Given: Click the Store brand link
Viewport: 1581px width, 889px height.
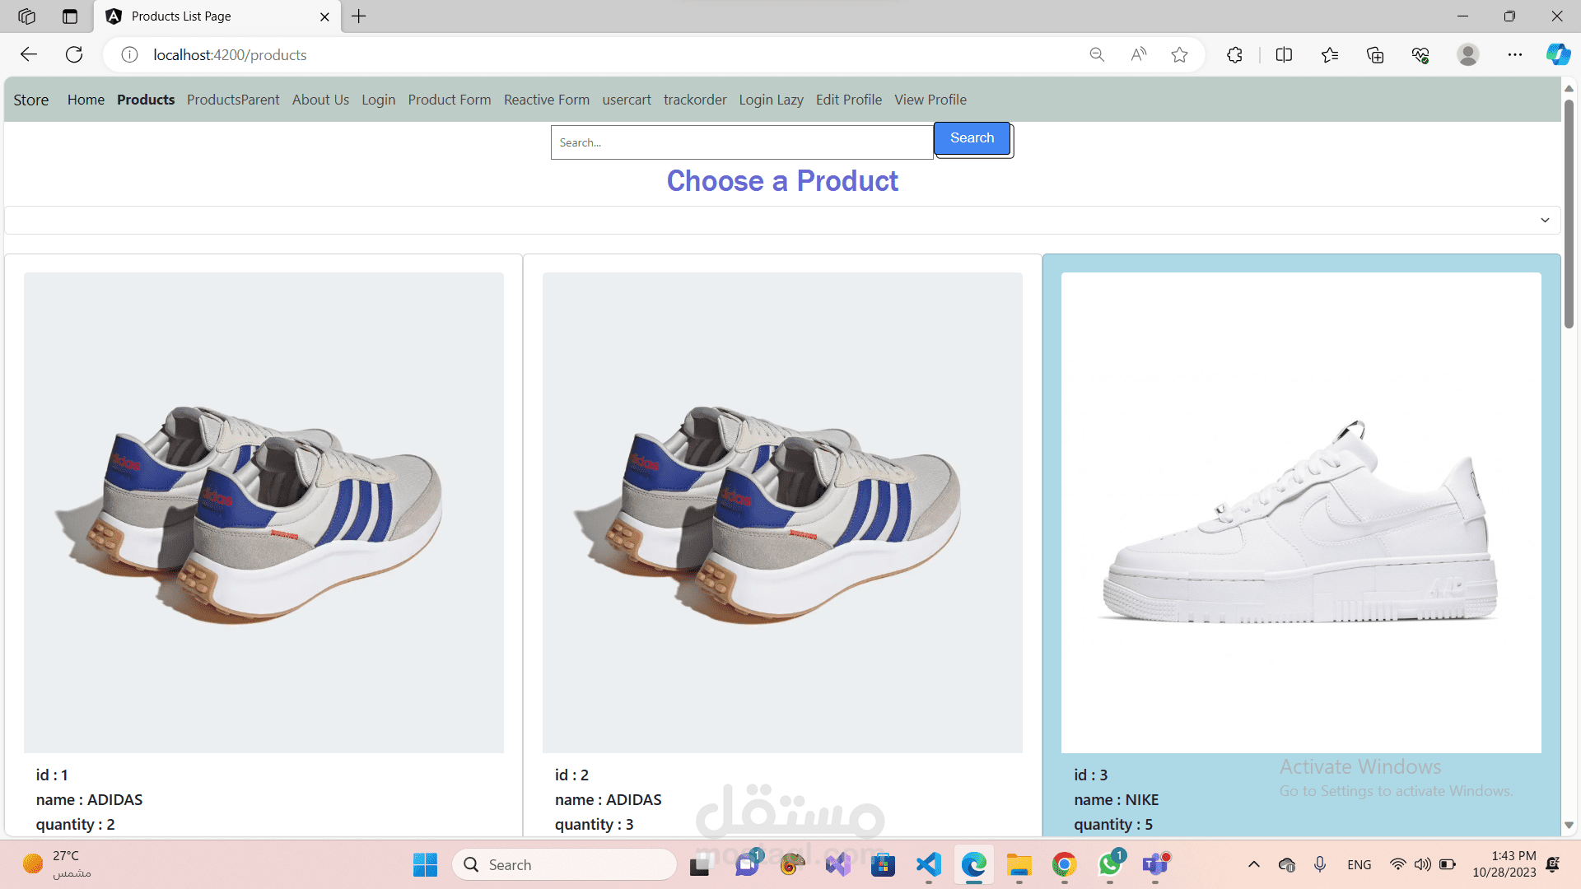Looking at the screenshot, I should (31, 100).
